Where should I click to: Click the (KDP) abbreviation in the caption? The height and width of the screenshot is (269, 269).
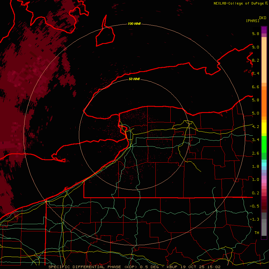pos(131,267)
